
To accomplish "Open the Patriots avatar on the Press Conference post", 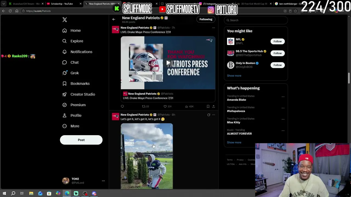I will pos(115,30).
